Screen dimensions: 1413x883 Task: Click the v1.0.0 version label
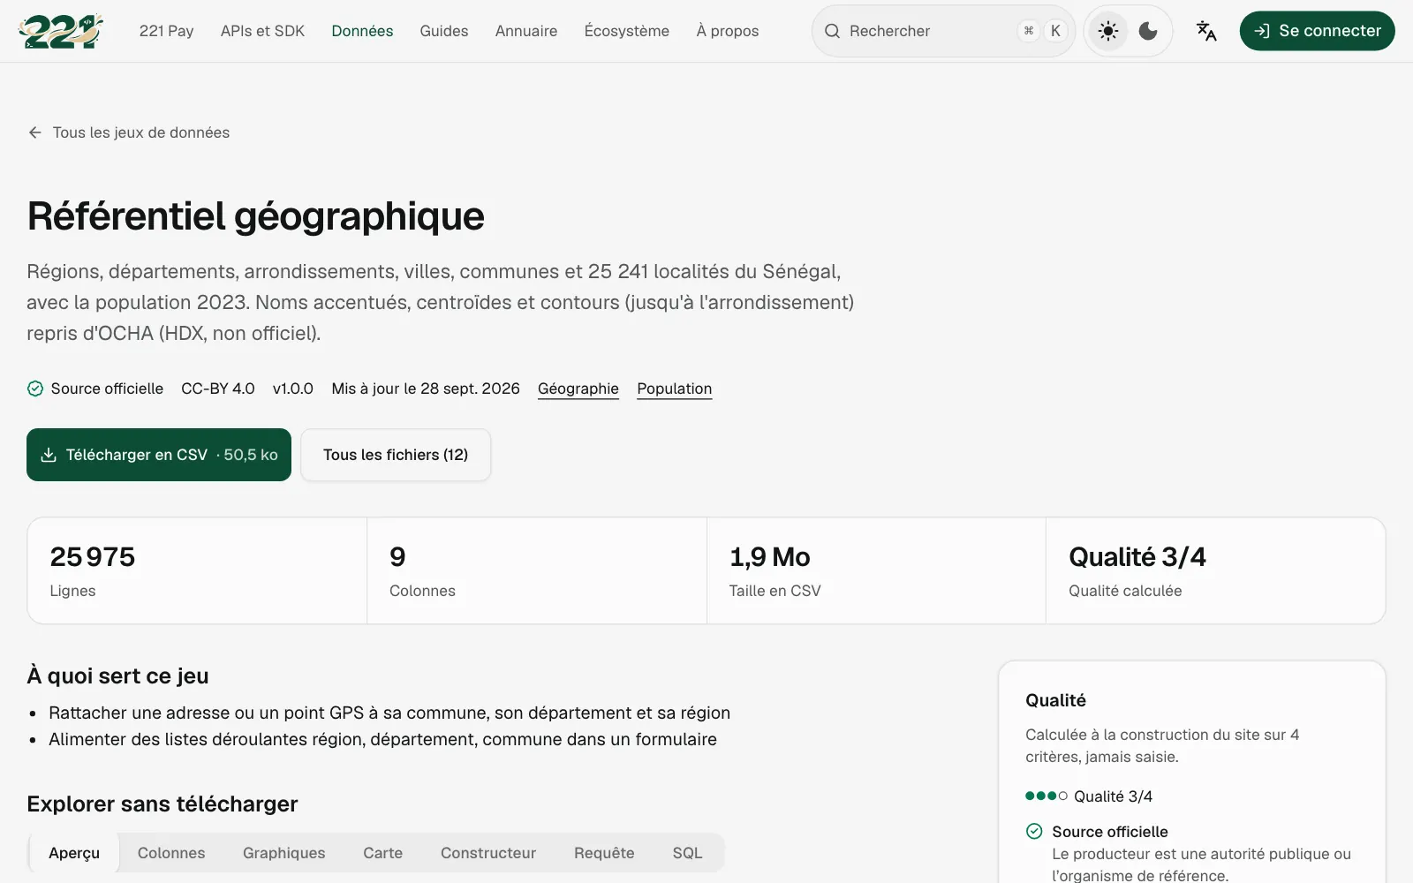293,389
